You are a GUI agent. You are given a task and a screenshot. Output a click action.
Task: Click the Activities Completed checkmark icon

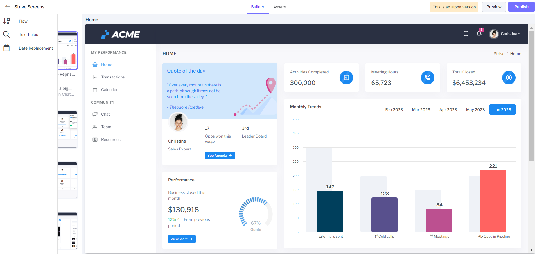coord(346,78)
